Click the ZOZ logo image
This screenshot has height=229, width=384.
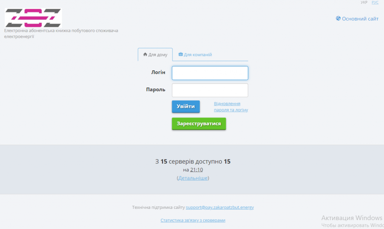click(x=33, y=18)
